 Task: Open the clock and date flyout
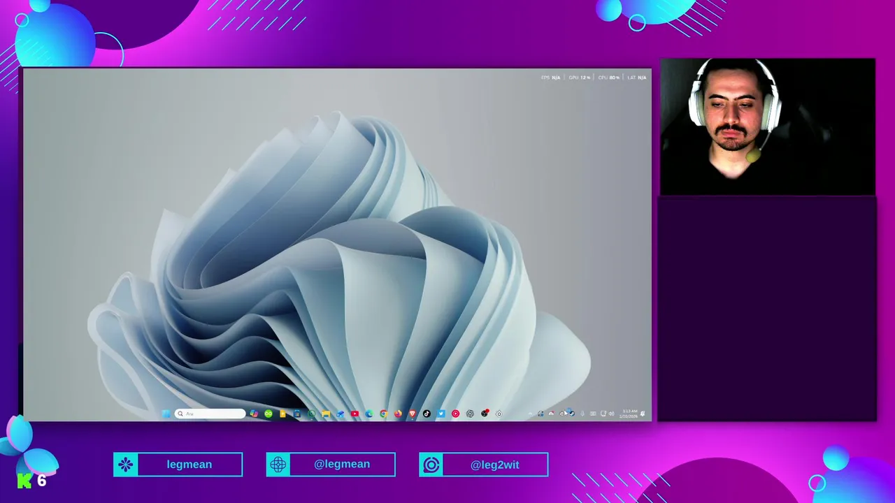pos(630,414)
